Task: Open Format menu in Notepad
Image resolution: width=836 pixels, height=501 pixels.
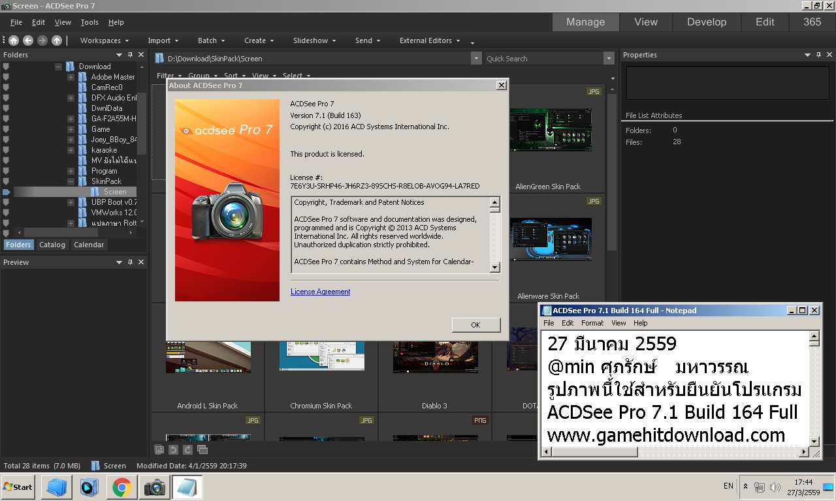Action: [592, 323]
